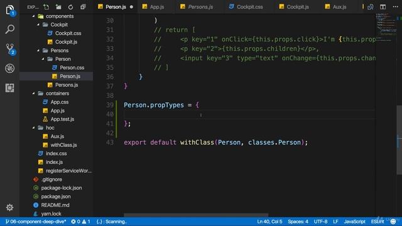402x226 pixels.
Task: Open App.test.js in the file tree
Action: (62, 119)
